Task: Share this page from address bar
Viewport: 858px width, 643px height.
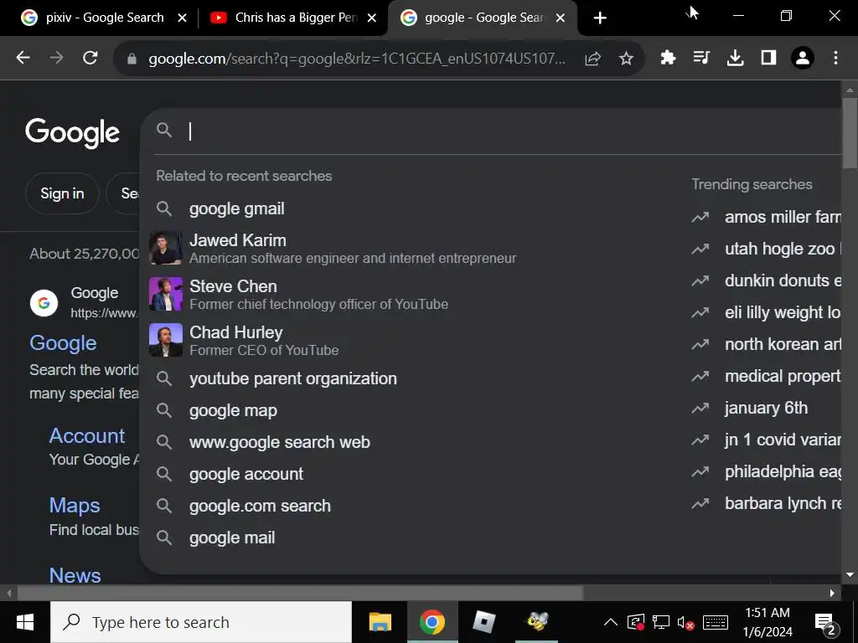Action: pos(592,59)
